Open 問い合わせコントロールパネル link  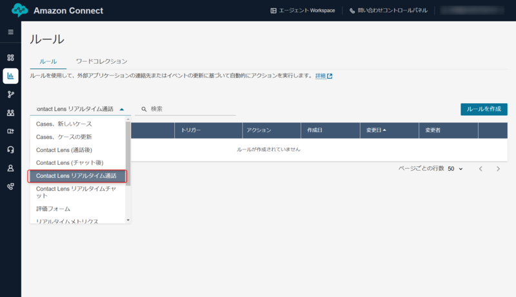click(388, 10)
